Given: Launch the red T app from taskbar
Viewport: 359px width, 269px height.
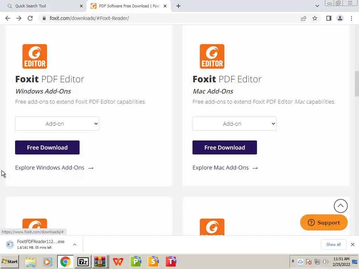Looking at the screenshot, I should (171, 262).
